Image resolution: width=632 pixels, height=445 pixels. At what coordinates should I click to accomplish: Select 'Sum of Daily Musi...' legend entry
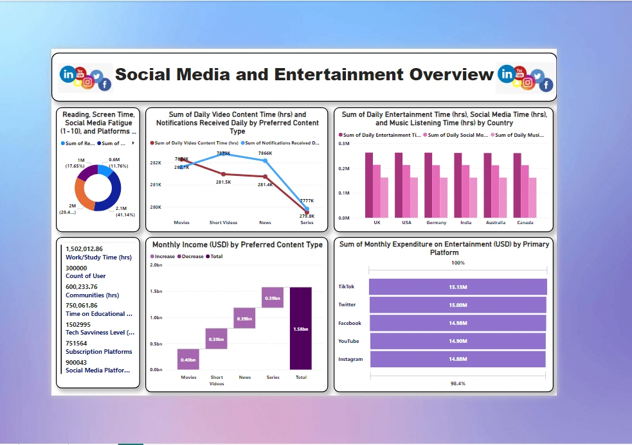coord(517,135)
